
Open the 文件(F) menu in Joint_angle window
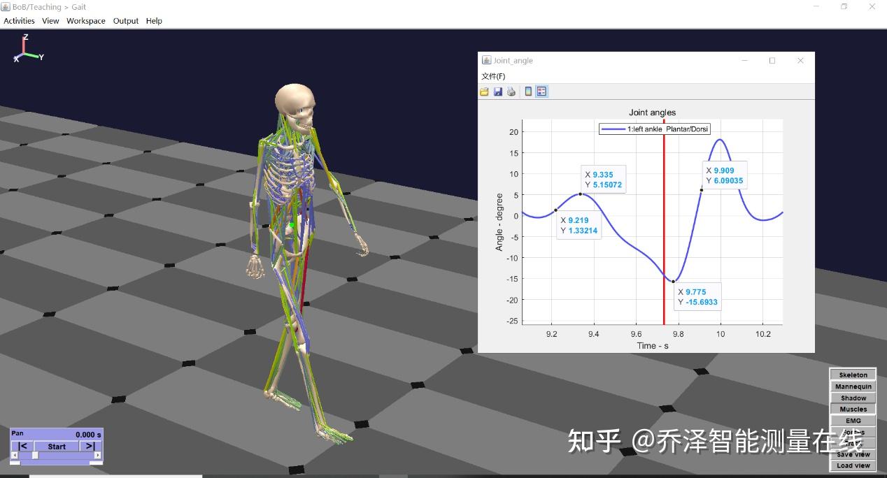[x=493, y=75]
